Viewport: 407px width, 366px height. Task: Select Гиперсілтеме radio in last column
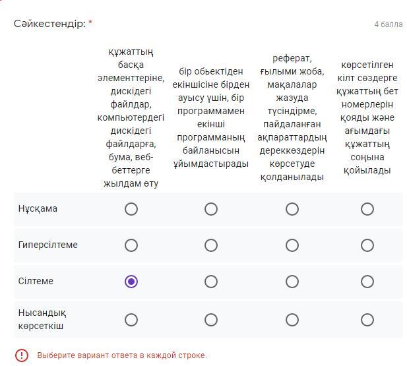point(367,245)
